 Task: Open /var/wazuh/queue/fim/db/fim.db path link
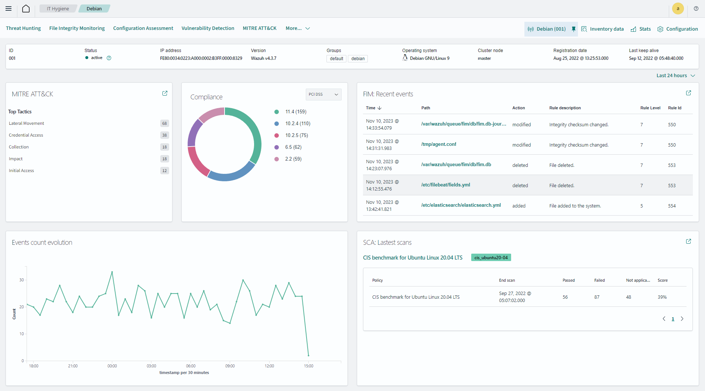(x=456, y=165)
